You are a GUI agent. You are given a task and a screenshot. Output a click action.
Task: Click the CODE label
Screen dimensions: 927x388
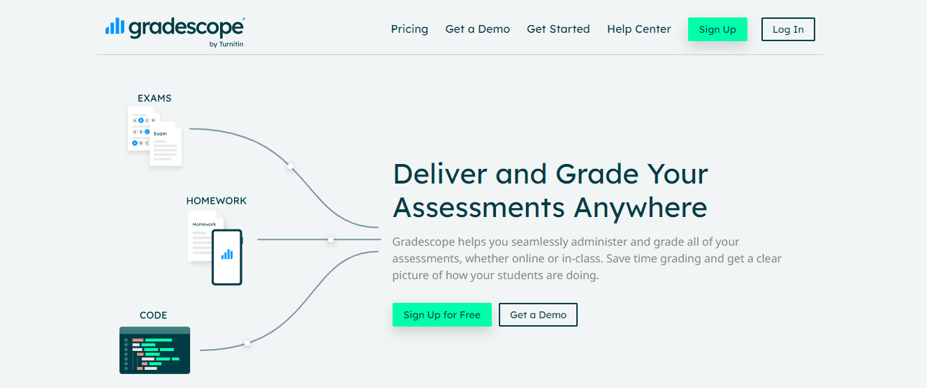[x=154, y=315]
